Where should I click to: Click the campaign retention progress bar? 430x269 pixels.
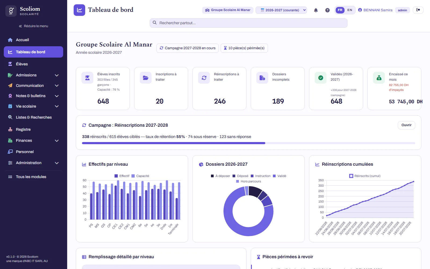coord(249,143)
